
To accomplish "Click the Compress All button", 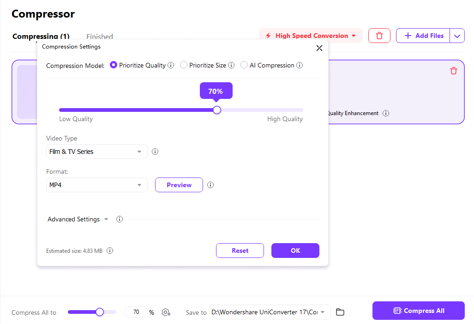I will click(418, 311).
